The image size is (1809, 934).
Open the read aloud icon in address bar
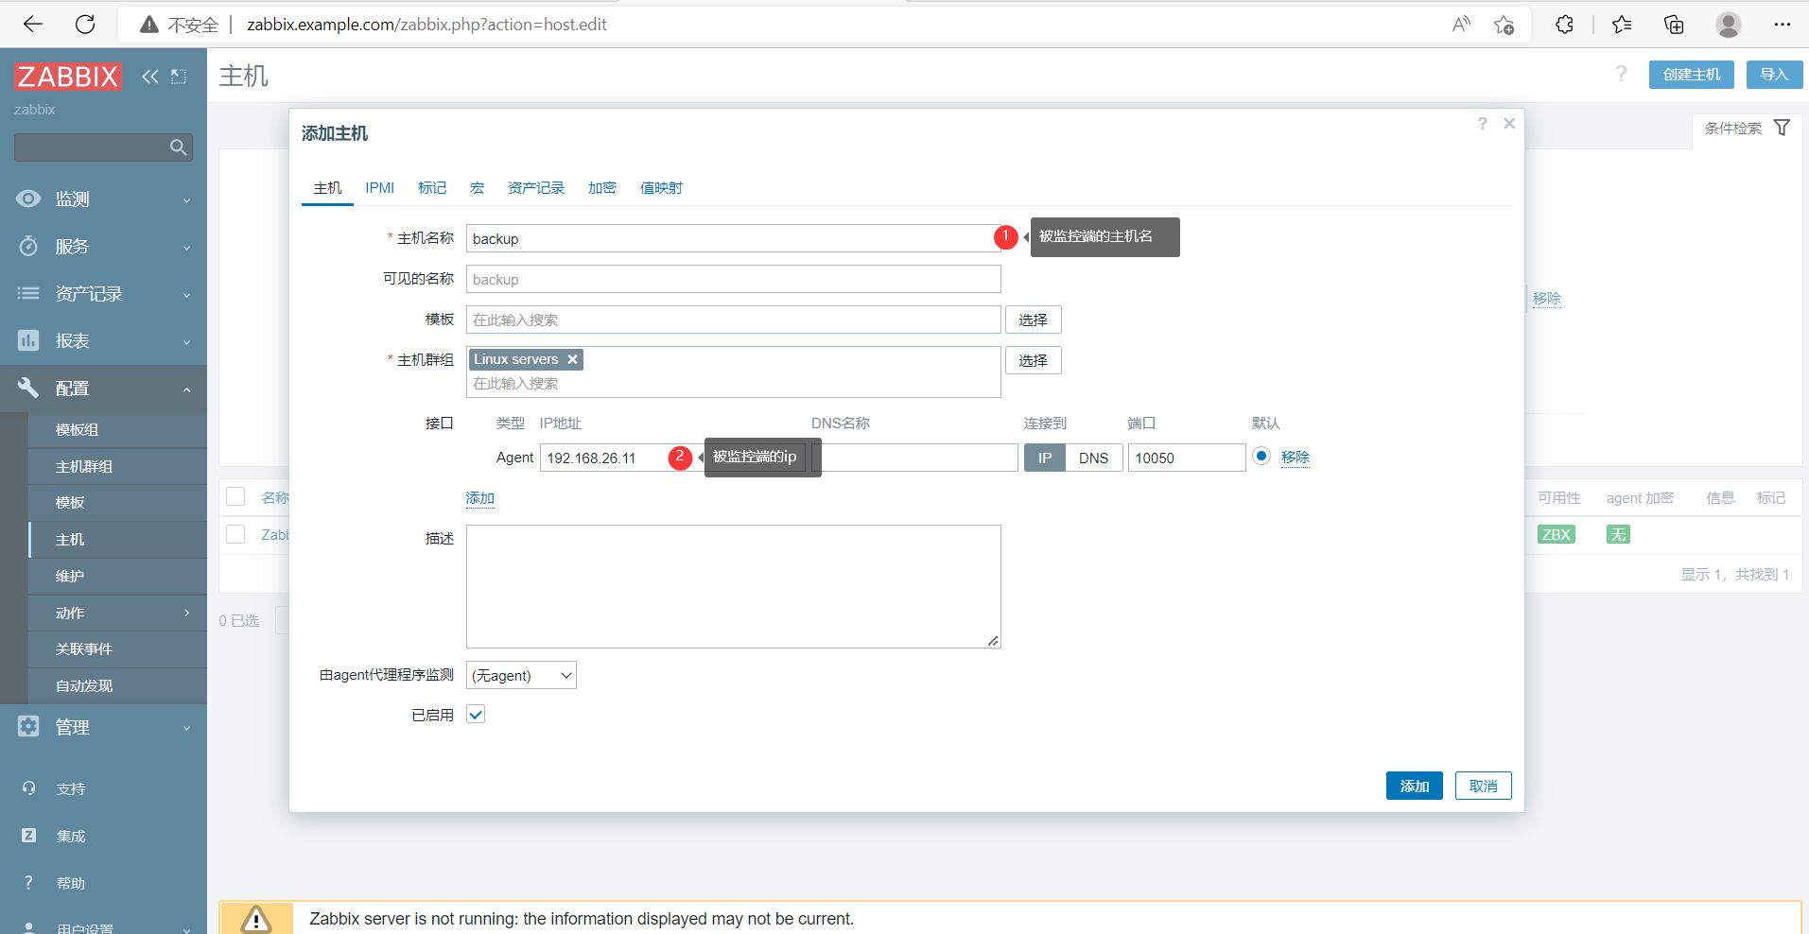(1461, 25)
